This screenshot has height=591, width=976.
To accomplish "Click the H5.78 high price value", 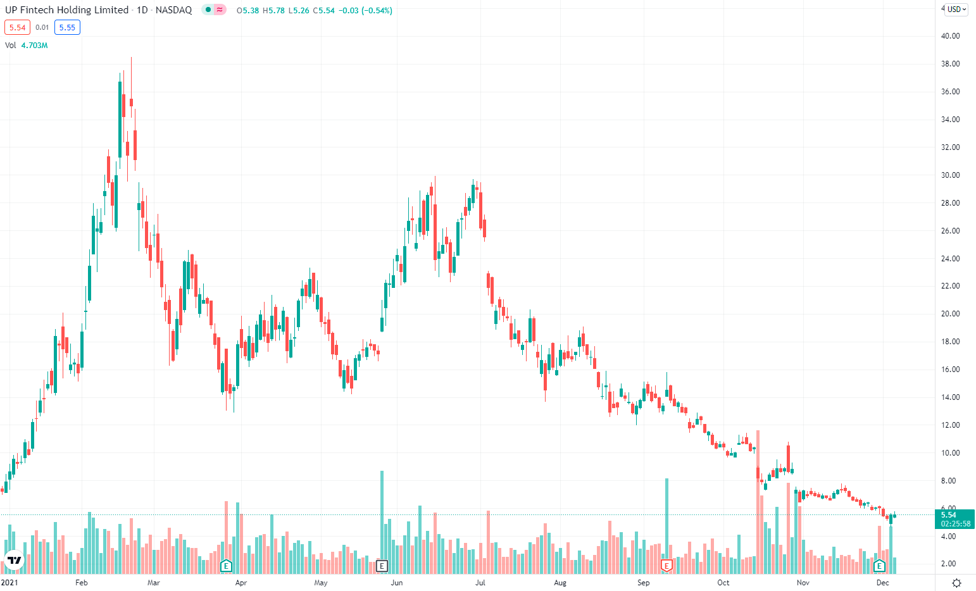I will (x=273, y=11).
